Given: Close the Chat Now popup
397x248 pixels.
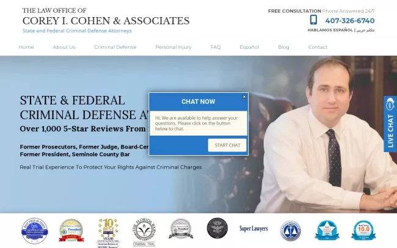Looking at the screenshot, I should click(244, 97).
